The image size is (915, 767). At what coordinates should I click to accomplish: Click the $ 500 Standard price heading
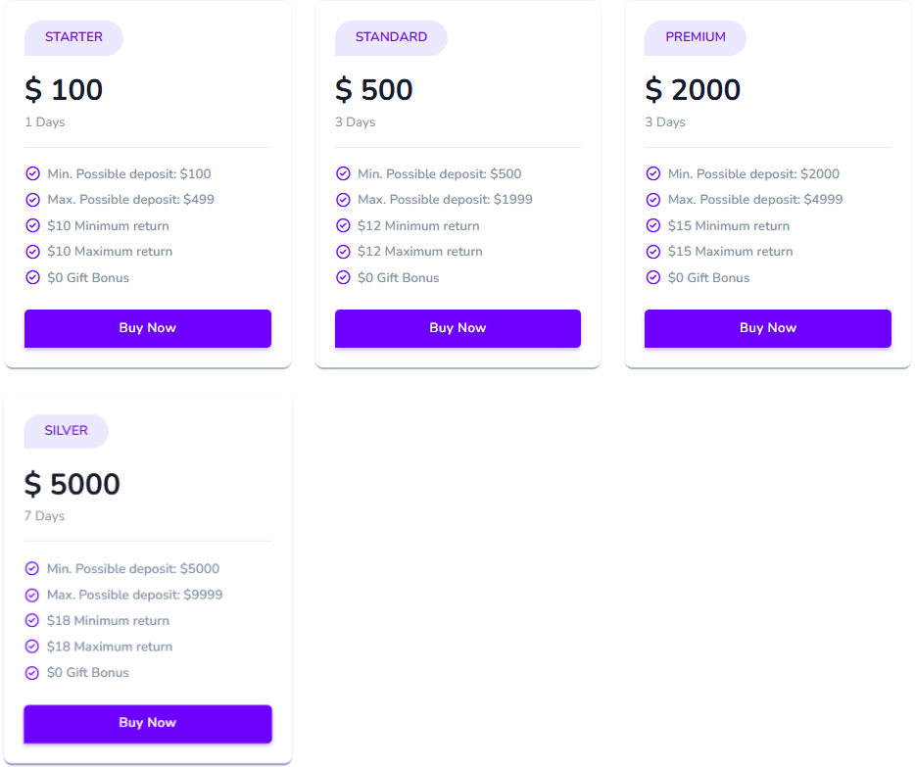(374, 90)
